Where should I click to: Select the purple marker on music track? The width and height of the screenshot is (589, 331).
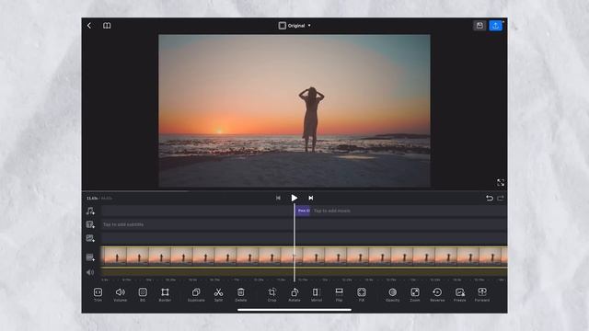click(303, 211)
